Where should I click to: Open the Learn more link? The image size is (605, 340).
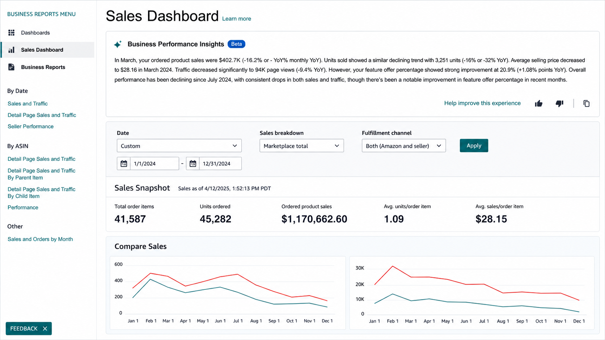(237, 19)
